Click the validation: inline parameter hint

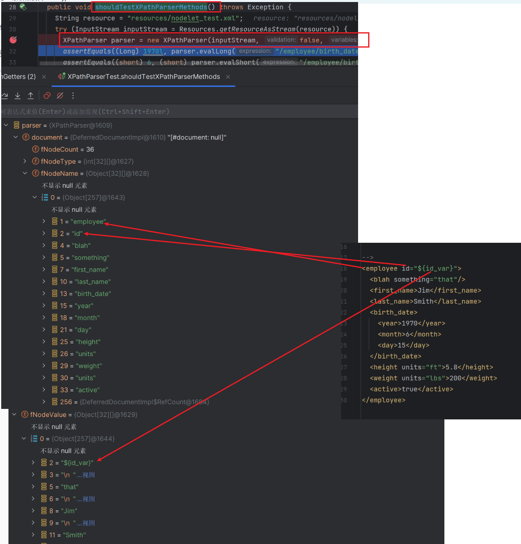[281, 40]
